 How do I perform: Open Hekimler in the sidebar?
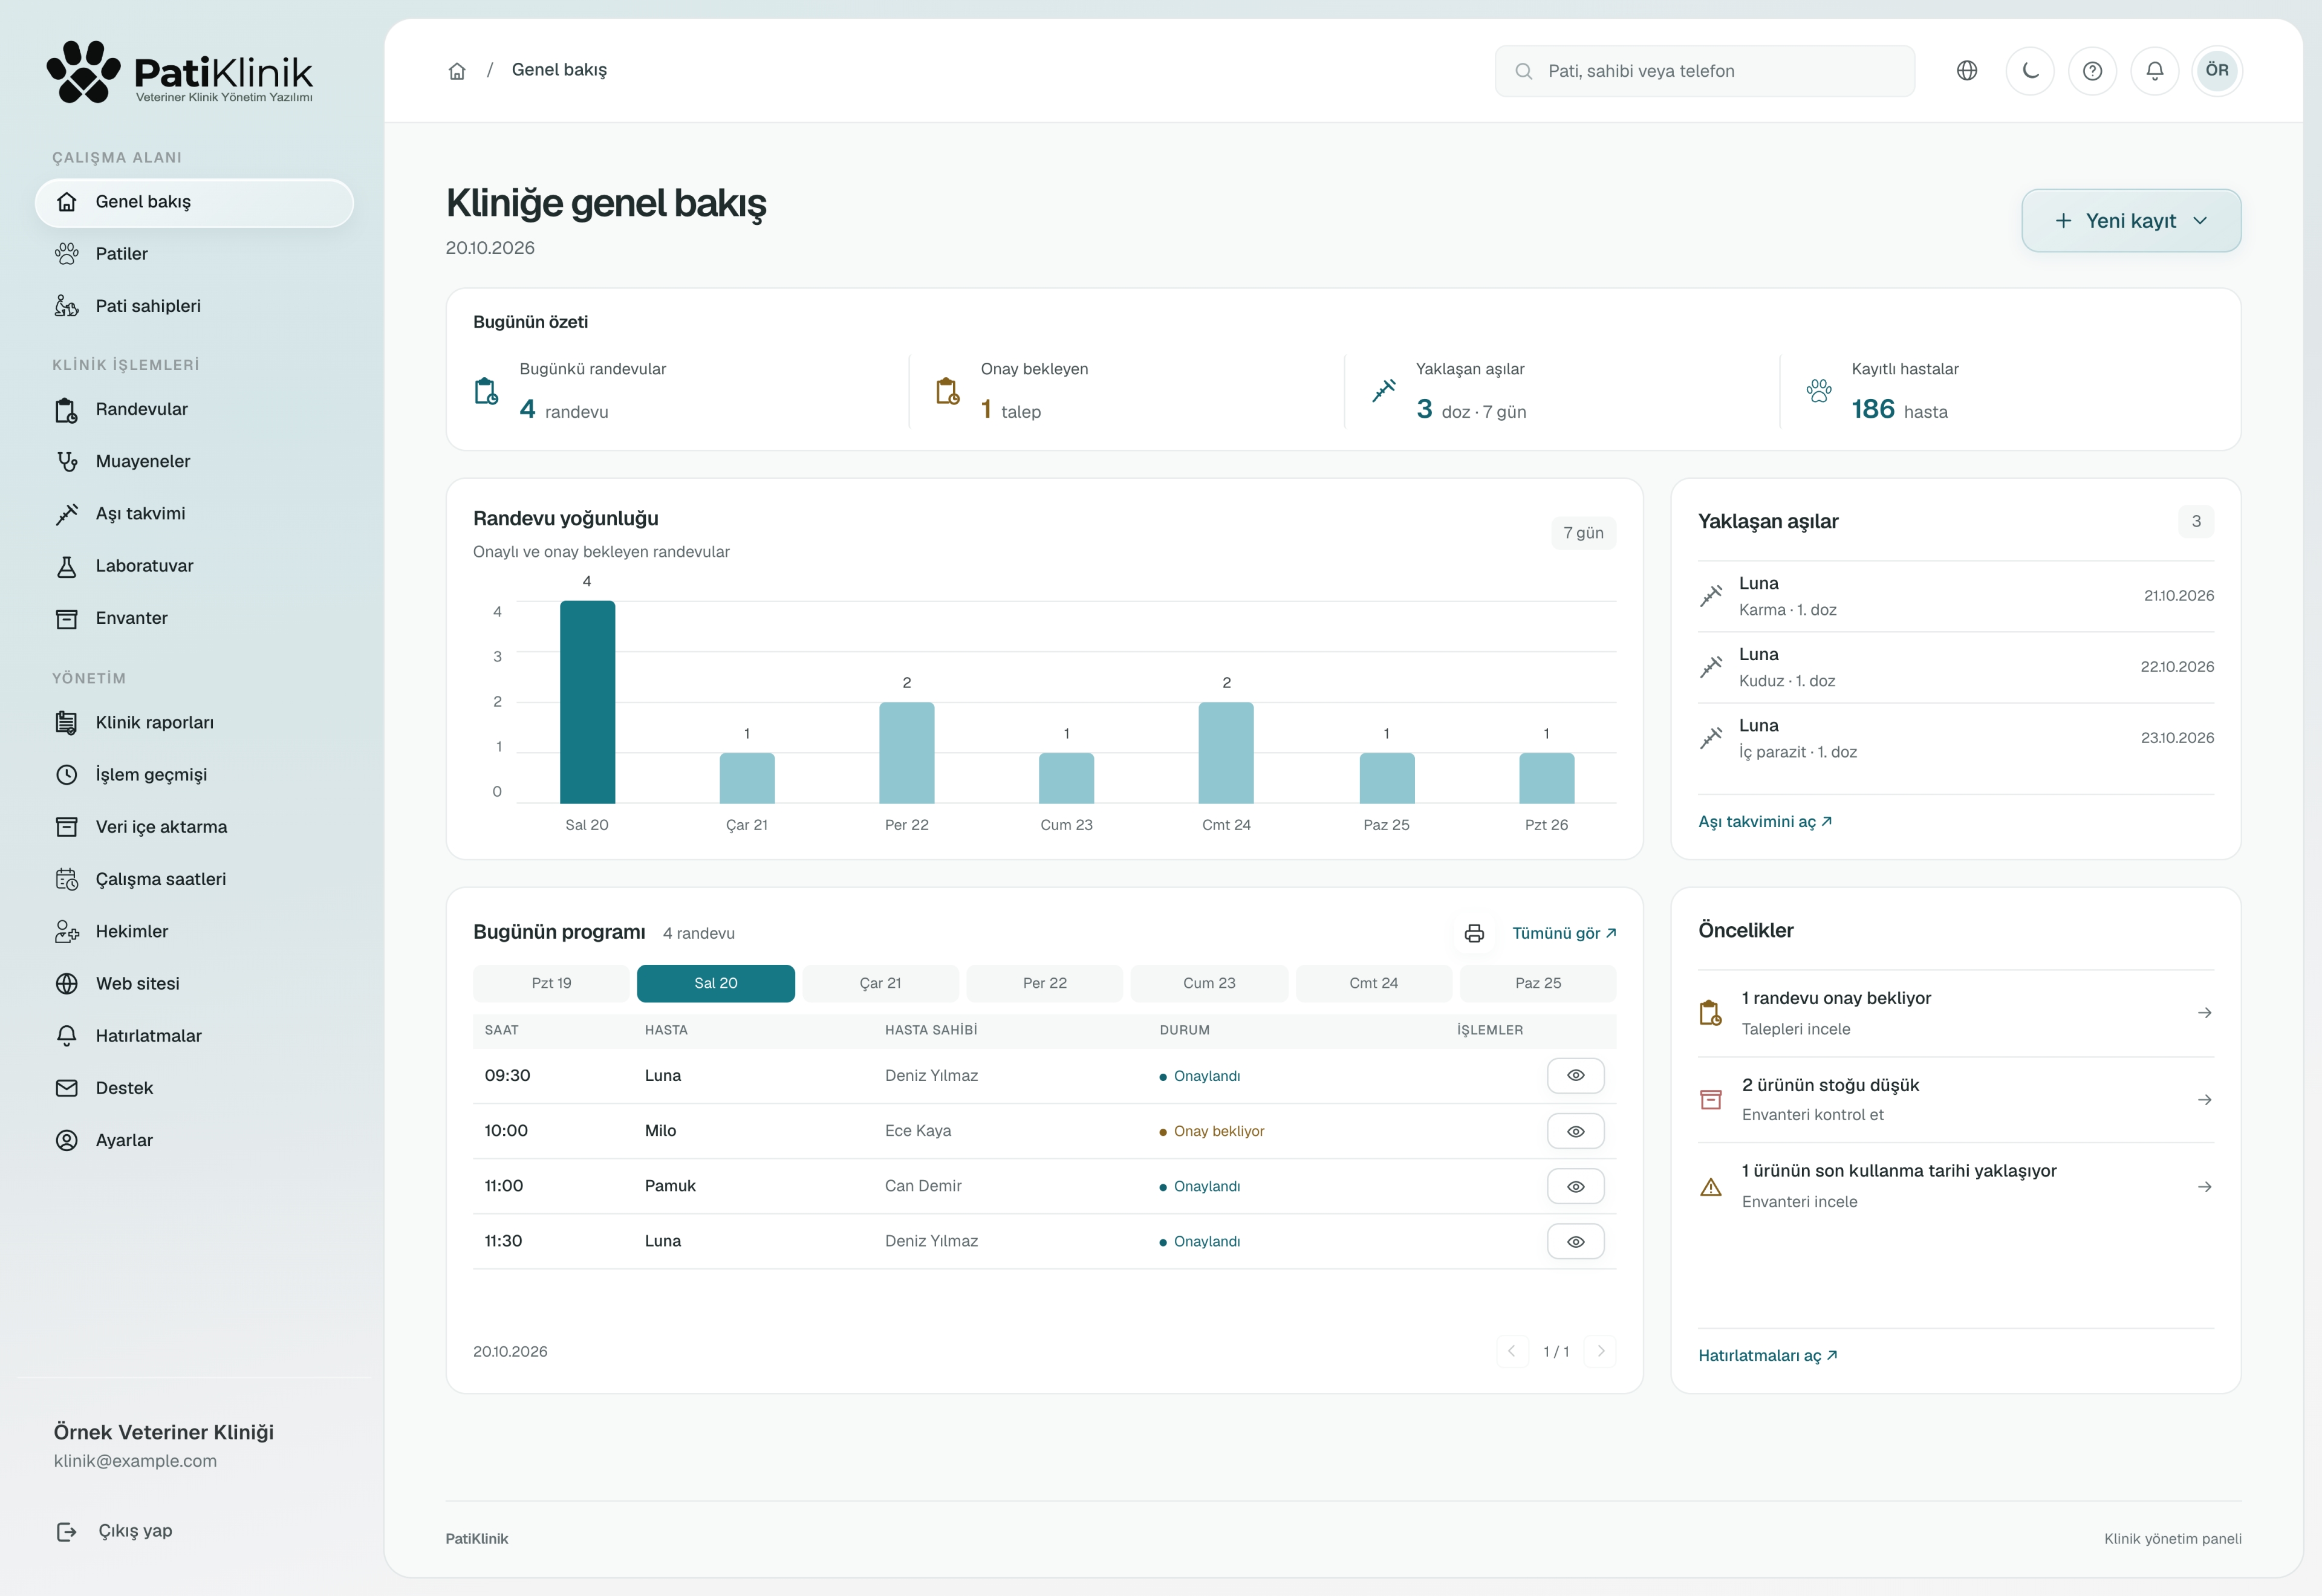coord(194,931)
